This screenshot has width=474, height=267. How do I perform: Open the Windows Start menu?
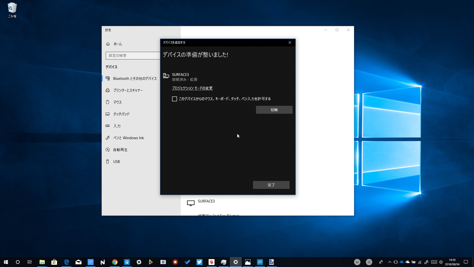(x=6, y=262)
